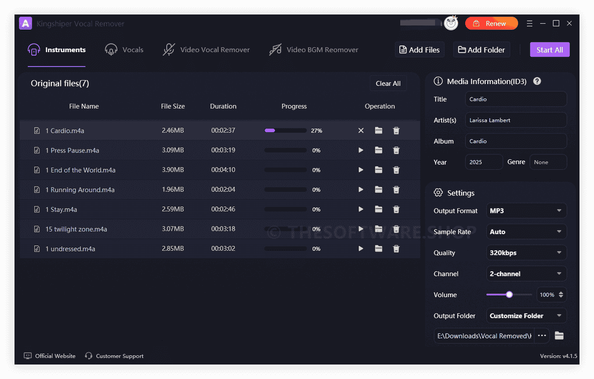Click the Start All button
Viewport: 594px width, 379px height.
(550, 50)
